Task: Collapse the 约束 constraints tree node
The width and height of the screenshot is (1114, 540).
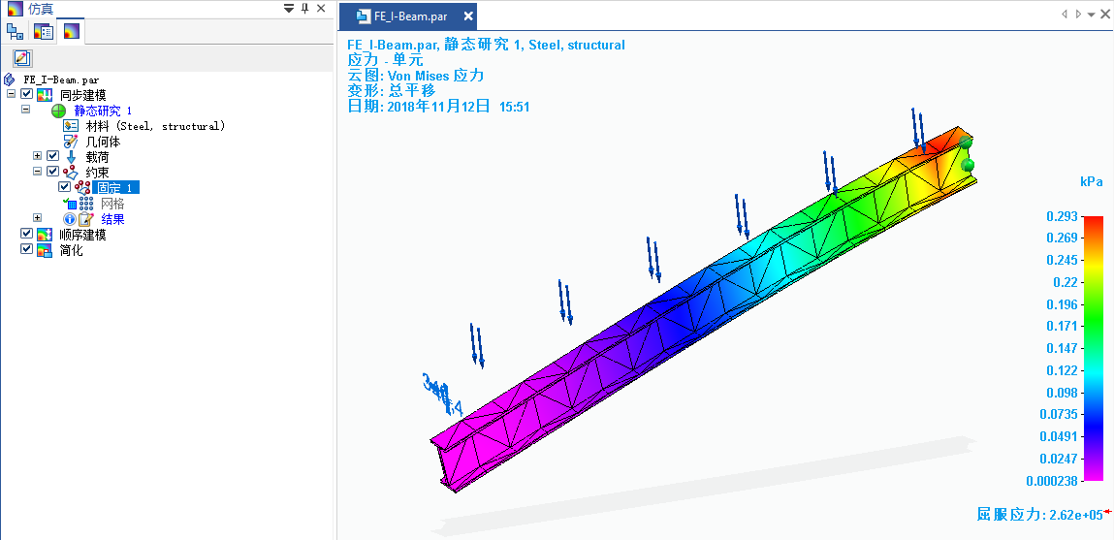Action: [38, 173]
